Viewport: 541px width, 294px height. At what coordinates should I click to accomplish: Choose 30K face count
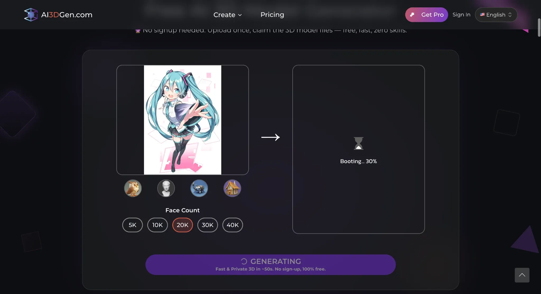207,225
